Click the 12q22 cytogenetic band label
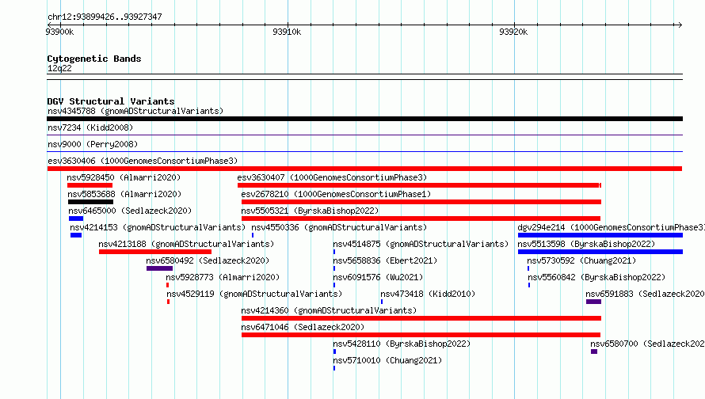Image resolution: width=705 pixels, height=399 pixels. click(x=59, y=68)
